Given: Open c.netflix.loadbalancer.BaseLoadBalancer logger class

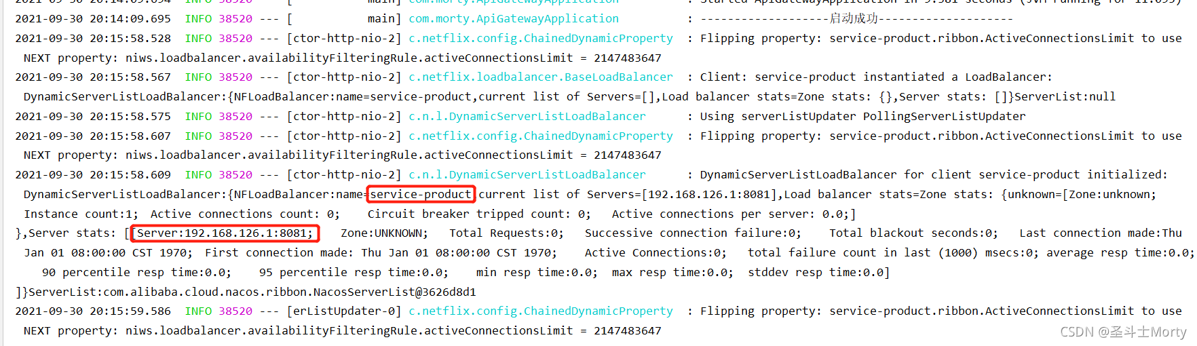Looking at the screenshot, I should [x=541, y=77].
